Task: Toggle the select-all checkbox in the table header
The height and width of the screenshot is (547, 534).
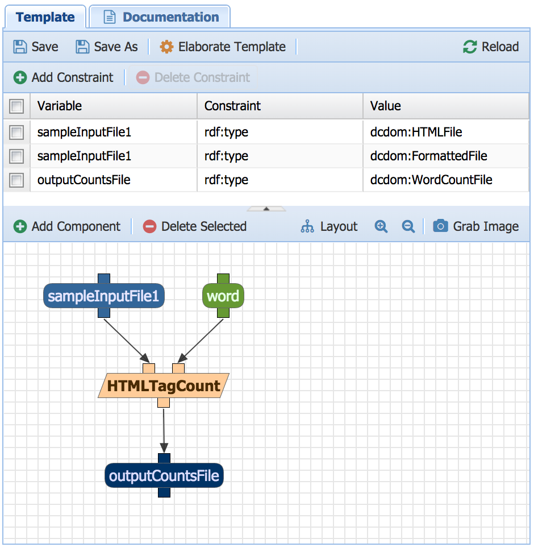Action: point(16,106)
